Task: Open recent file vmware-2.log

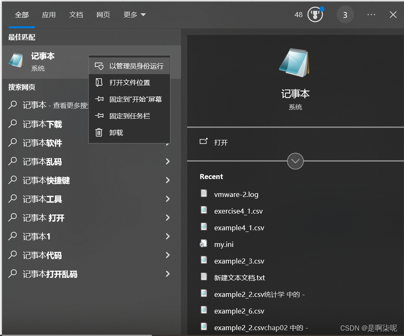Action: point(236,194)
